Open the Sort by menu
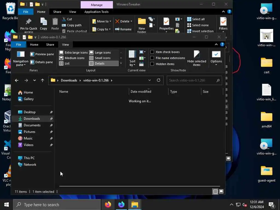The image size is (280, 210). point(132,59)
